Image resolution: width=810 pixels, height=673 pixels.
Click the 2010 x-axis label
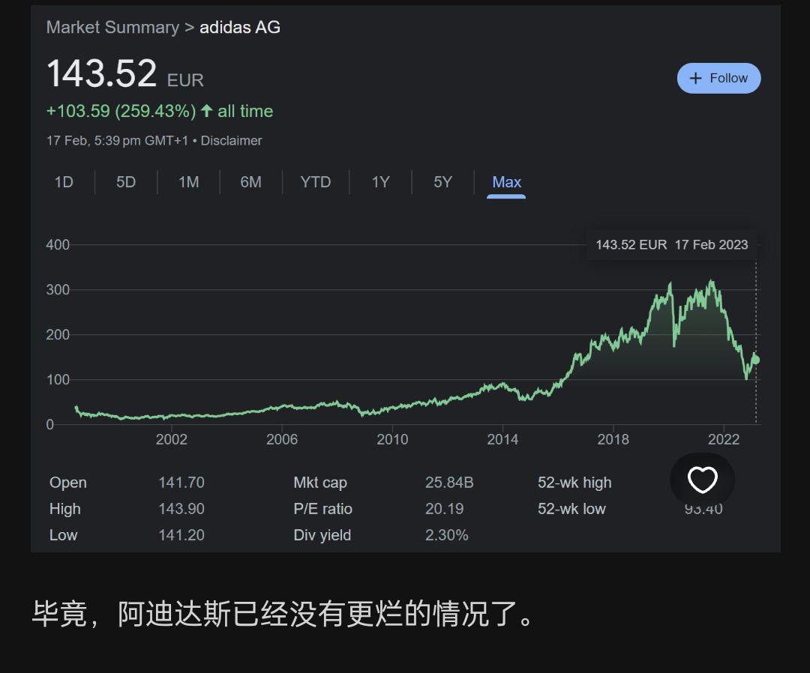pyautogui.click(x=392, y=439)
